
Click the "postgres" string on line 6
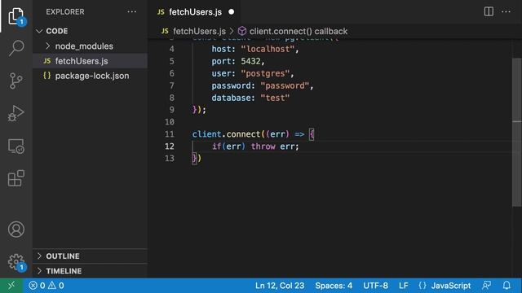pyautogui.click(x=265, y=73)
